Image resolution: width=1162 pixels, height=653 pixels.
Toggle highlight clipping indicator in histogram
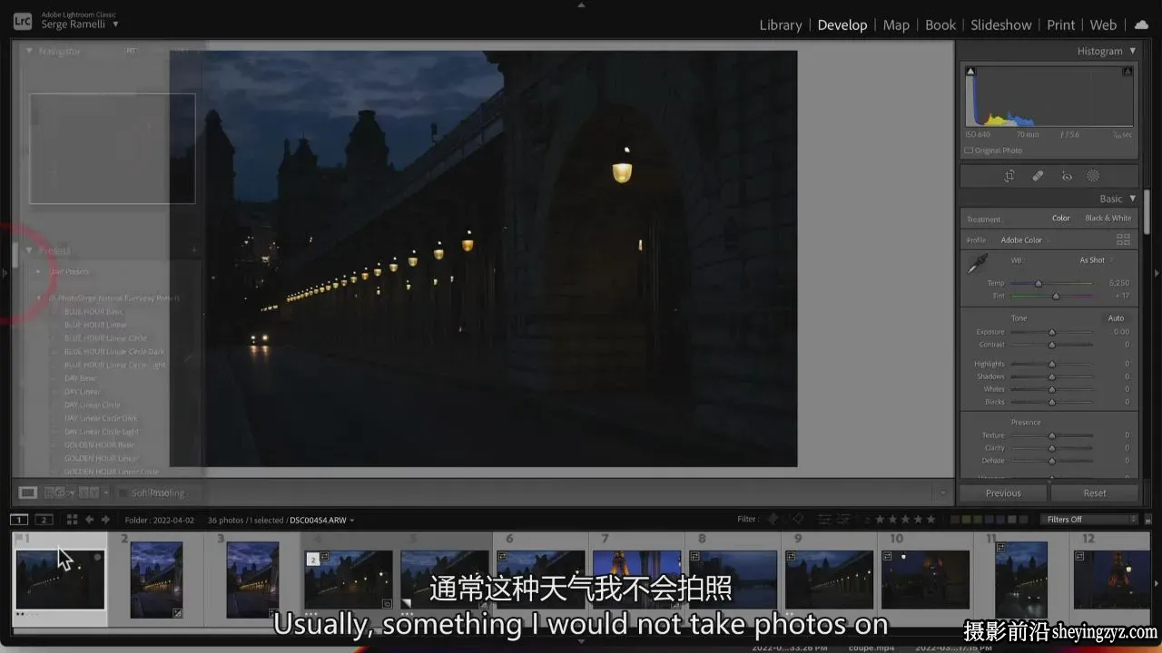(x=1128, y=71)
